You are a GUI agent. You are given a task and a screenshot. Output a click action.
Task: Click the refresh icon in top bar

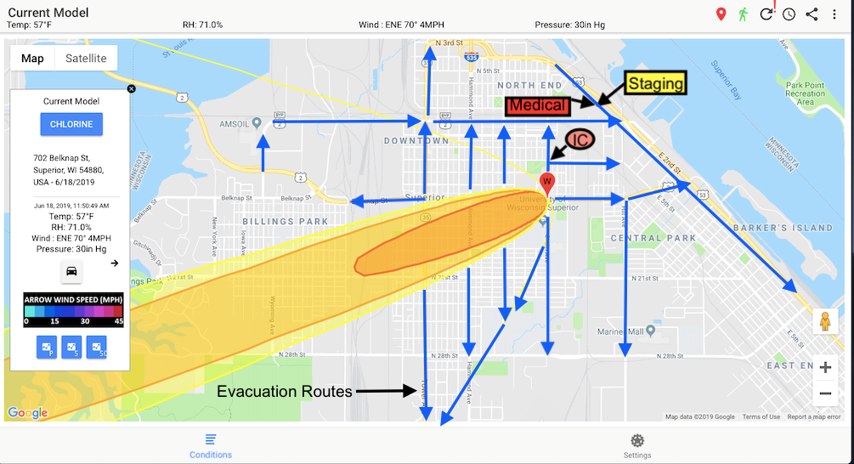[766, 14]
